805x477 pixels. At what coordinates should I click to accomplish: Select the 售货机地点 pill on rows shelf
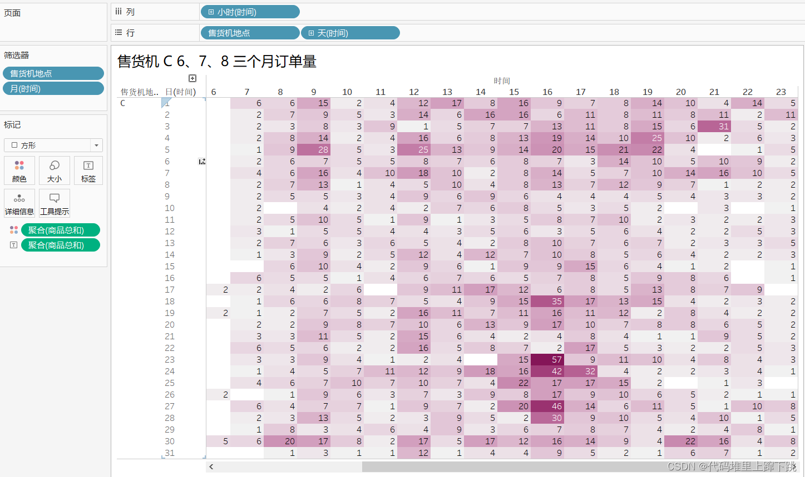250,33
